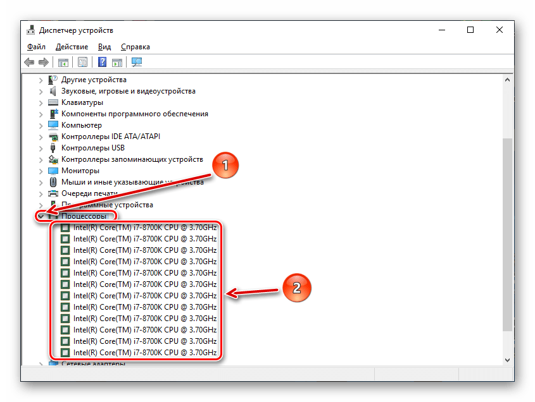Select the last Intel Core i7-8700K processor entry
This screenshot has width=535, height=402.
[x=144, y=353]
